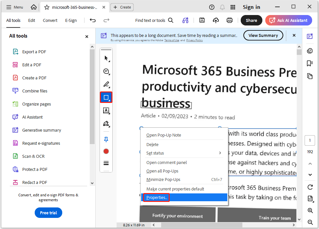Click the zoom in magnifier icon
This screenshot has width=319, height=229.
coord(310,210)
